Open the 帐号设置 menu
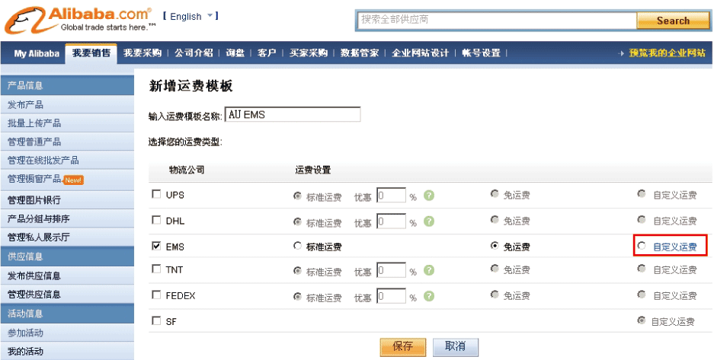This screenshot has height=360, width=714. click(481, 53)
